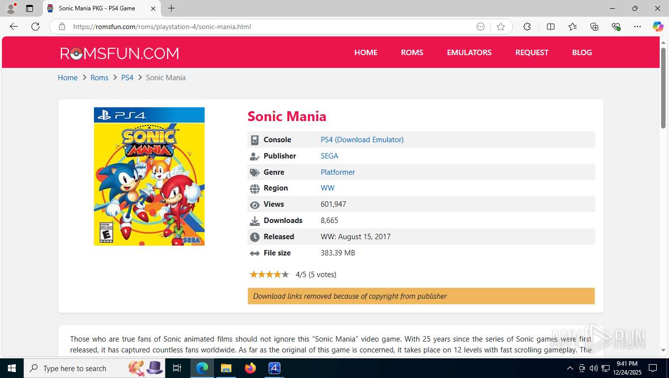The height and width of the screenshot is (378, 669).
Task: Open the browser profile icon
Action: pos(11,8)
